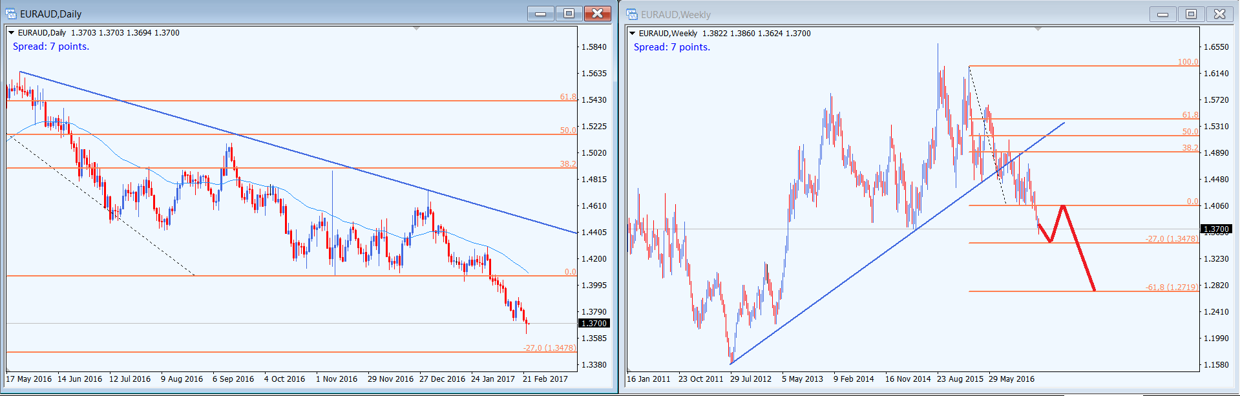Image resolution: width=1240 pixels, height=396 pixels.
Task: Click the 1.4405 price on Daily scale
Action: (x=594, y=233)
